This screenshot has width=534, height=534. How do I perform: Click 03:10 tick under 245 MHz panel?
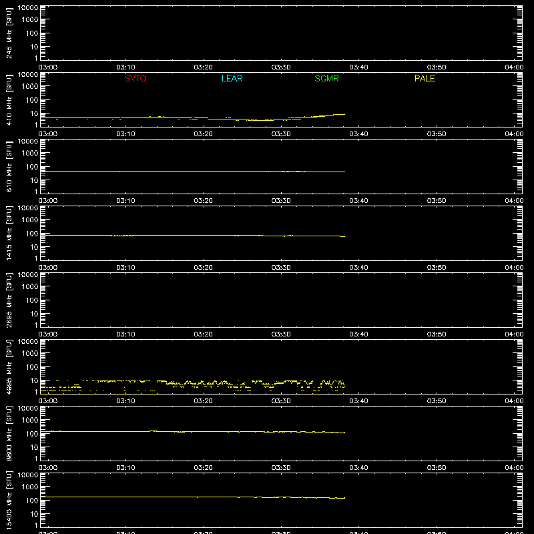[125, 67]
